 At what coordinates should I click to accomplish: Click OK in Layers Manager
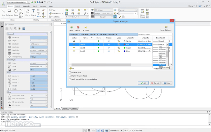143,83
